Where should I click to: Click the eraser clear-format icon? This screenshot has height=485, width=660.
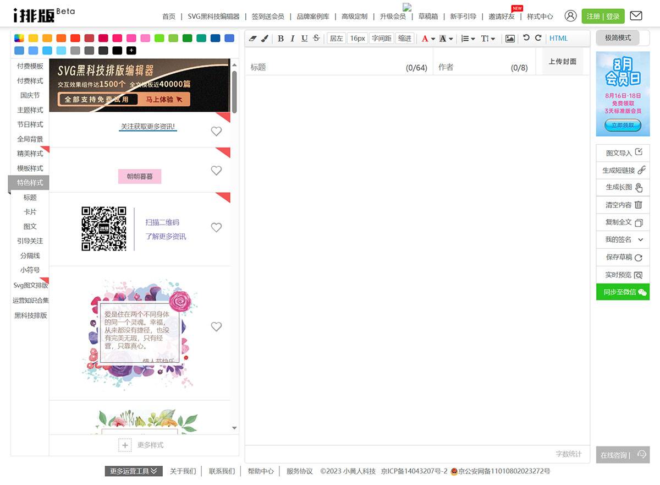point(253,39)
